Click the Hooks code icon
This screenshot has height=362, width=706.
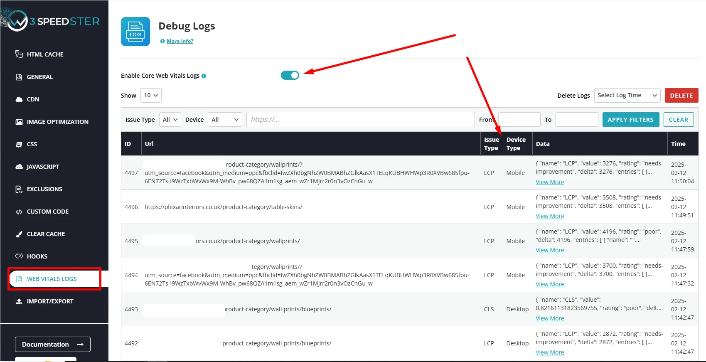coord(19,256)
